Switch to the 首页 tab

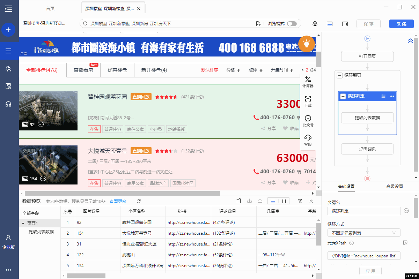pos(50,9)
